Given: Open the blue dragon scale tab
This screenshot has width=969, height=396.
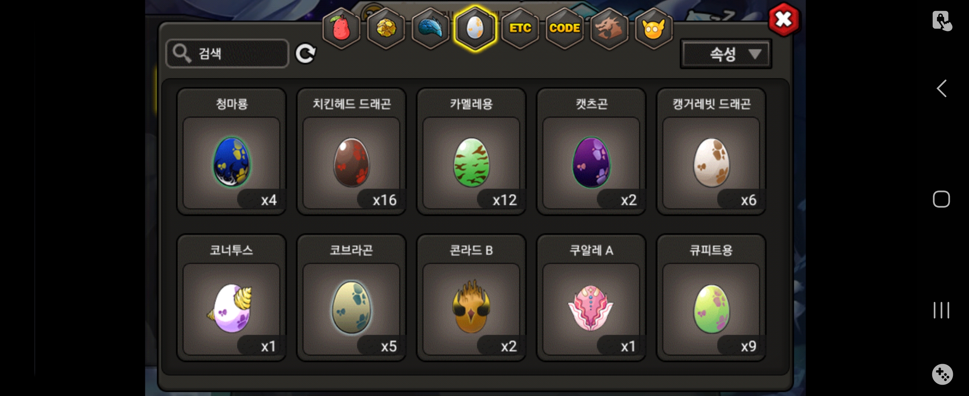Looking at the screenshot, I should pyautogui.click(x=430, y=29).
